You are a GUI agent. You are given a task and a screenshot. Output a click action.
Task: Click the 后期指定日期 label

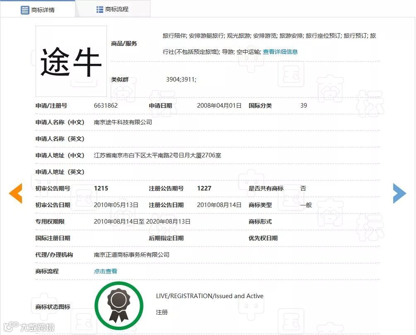coord(166,238)
